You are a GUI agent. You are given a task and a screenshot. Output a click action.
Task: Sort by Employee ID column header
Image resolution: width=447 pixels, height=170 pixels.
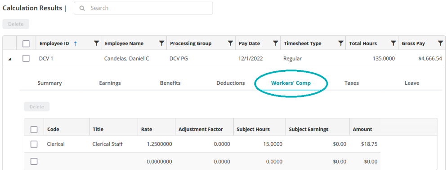(x=54, y=44)
